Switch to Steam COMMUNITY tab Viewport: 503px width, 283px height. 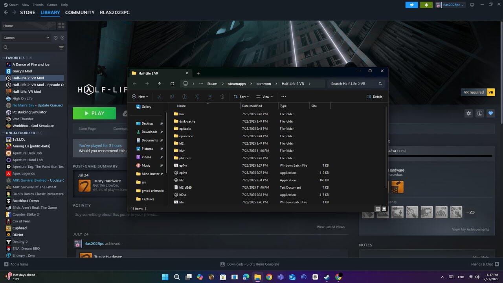[80, 13]
